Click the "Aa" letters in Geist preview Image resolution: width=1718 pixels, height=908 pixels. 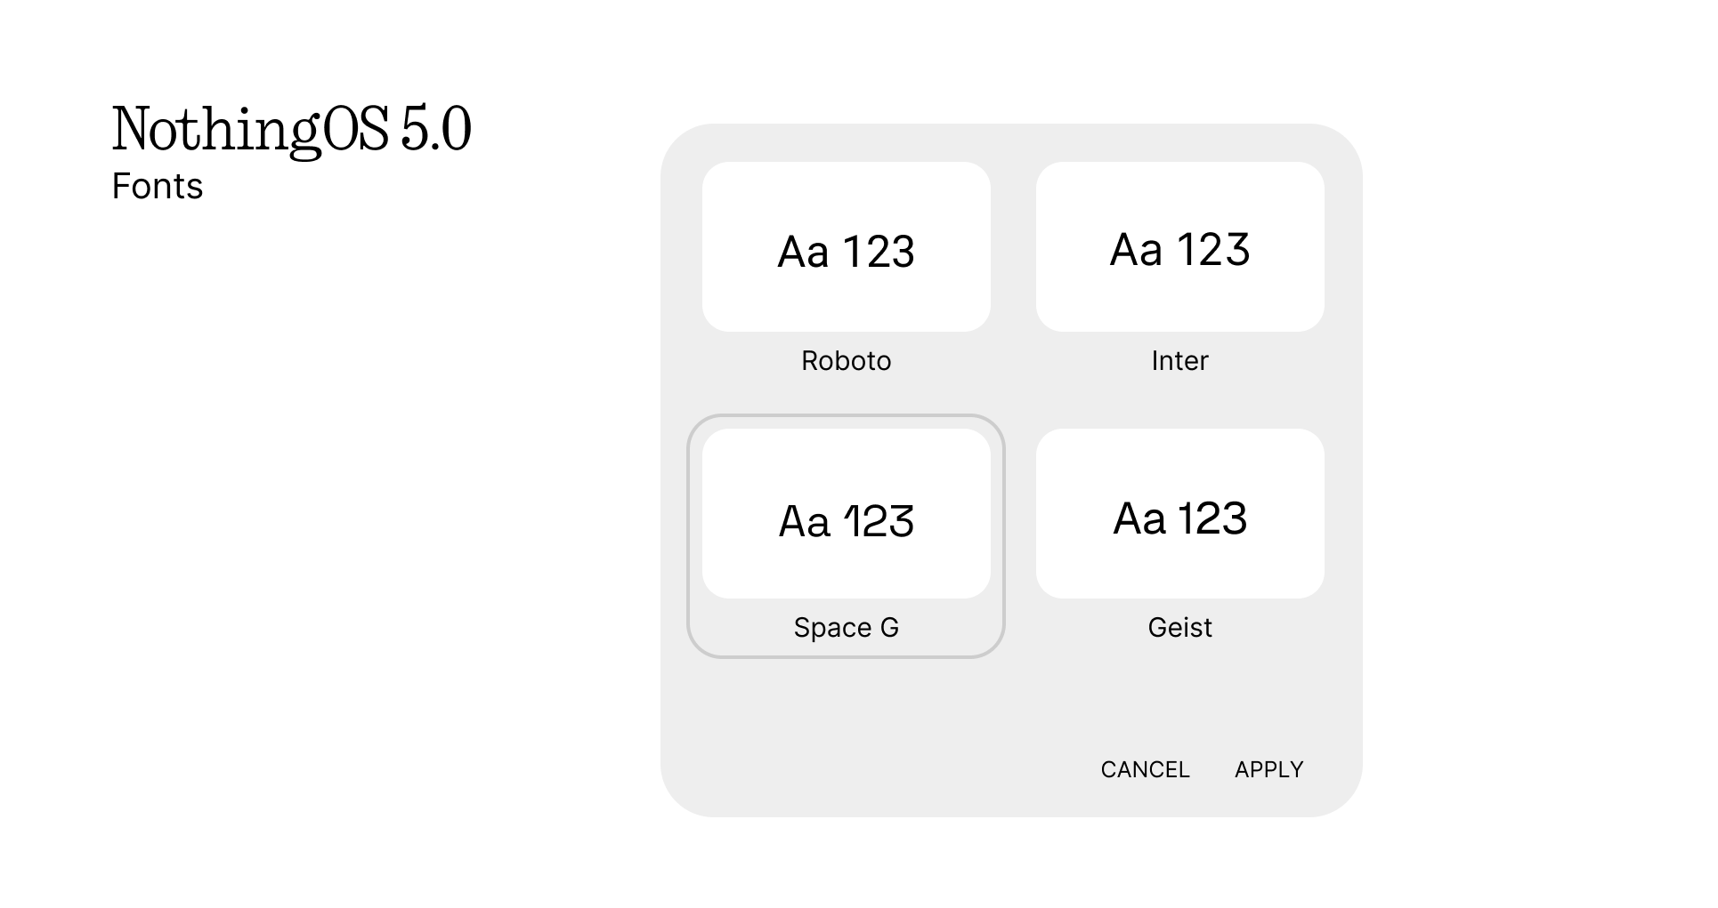click(1139, 518)
